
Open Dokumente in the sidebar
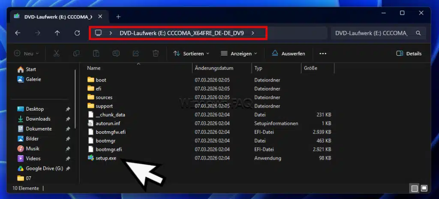39,129
